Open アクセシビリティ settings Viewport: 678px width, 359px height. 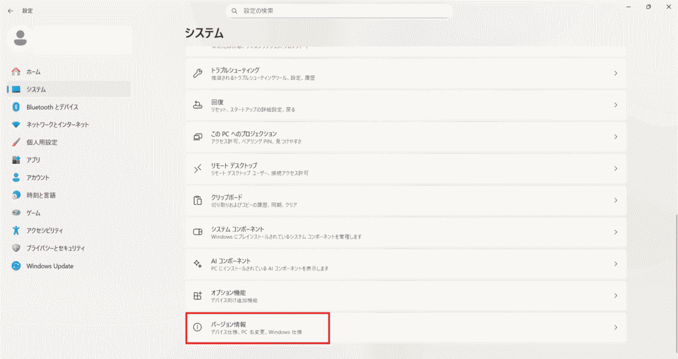pos(69,231)
